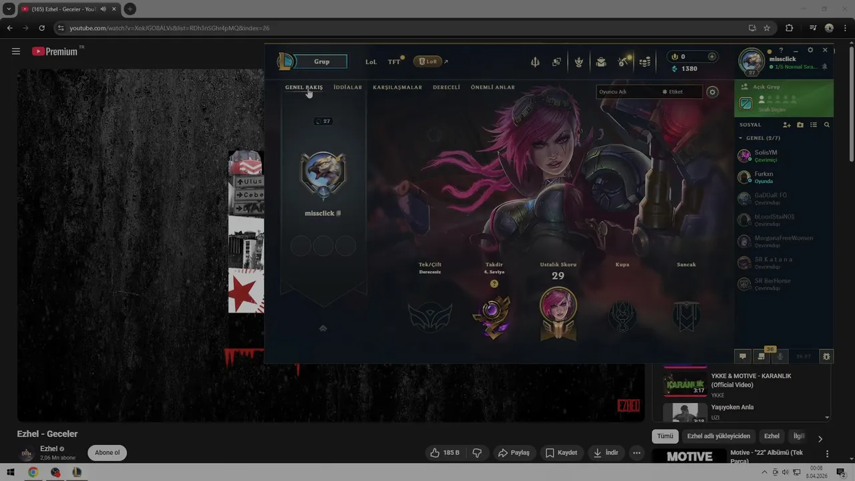855x481 pixels.
Task: Select friend SR K a t a n a
Action: [x=784, y=263]
